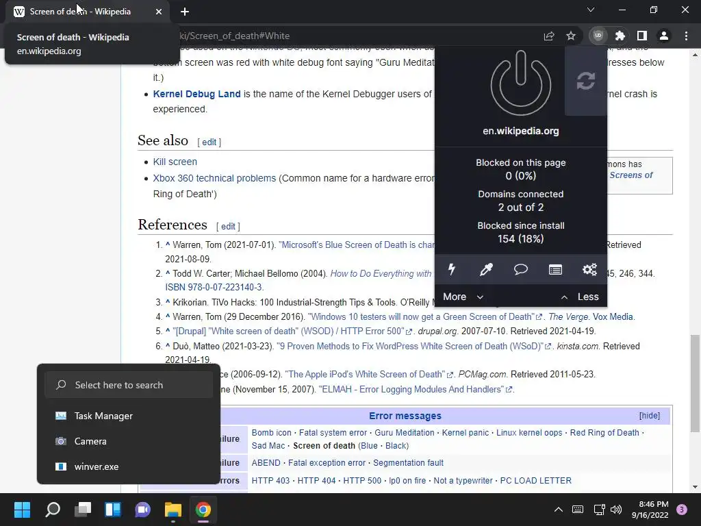The image size is (701, 526).
Task: Open notification badge showing 3
Action: [x=682, y=510]
